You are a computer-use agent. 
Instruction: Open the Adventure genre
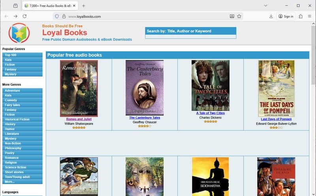coord(23,91)
